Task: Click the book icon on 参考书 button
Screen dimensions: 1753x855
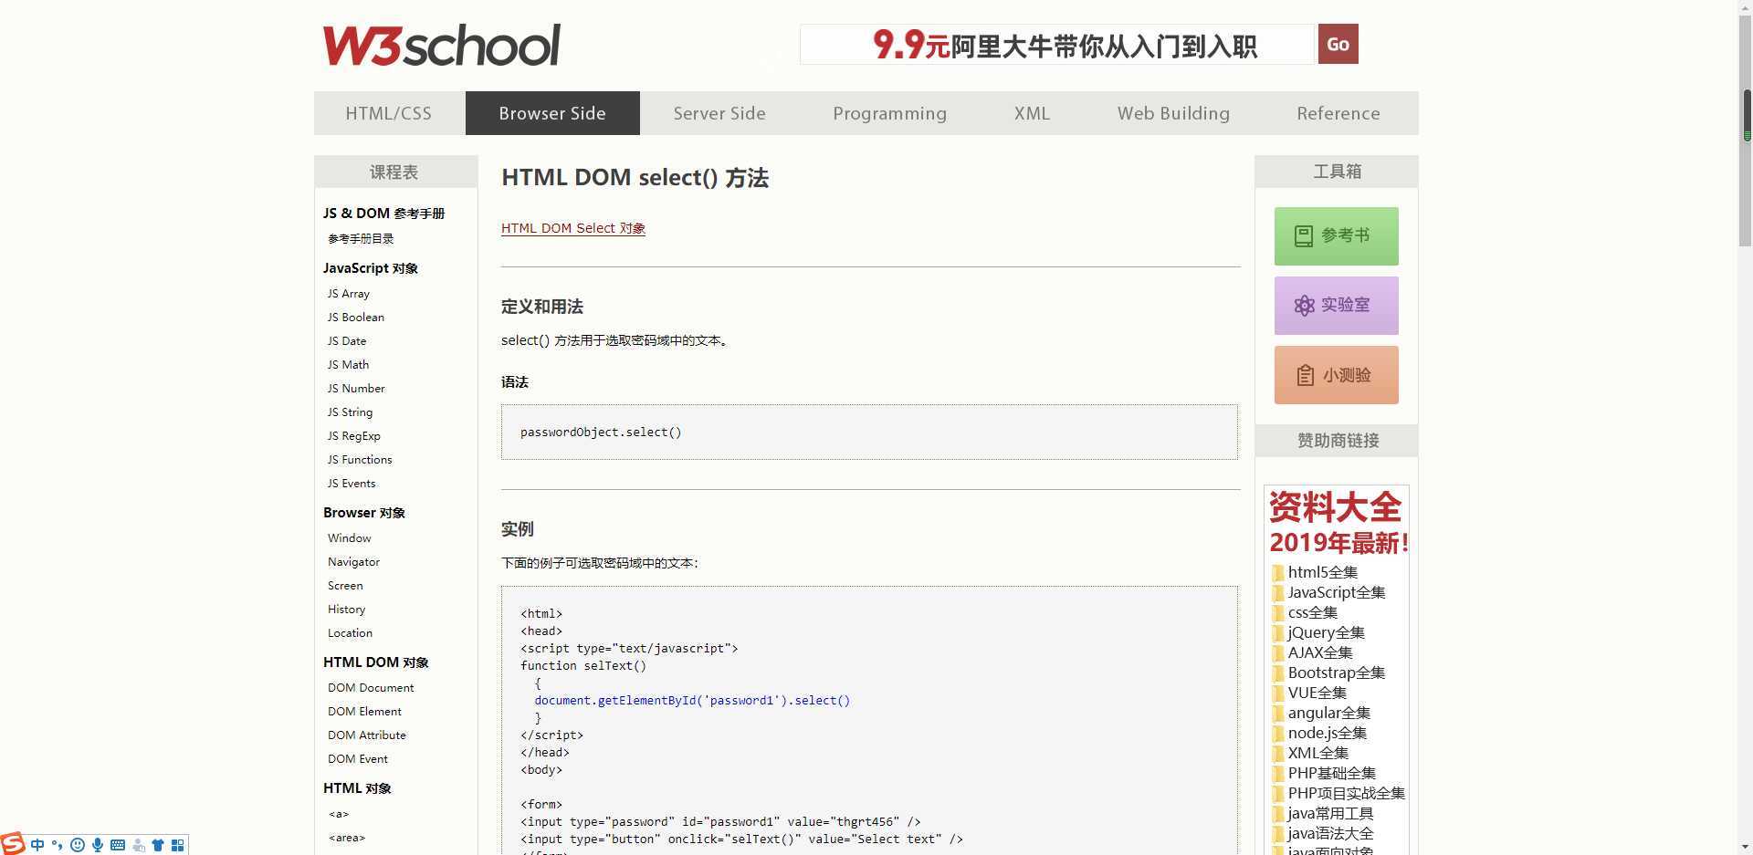Action: pyautogui.click(x=1304, y=236)
